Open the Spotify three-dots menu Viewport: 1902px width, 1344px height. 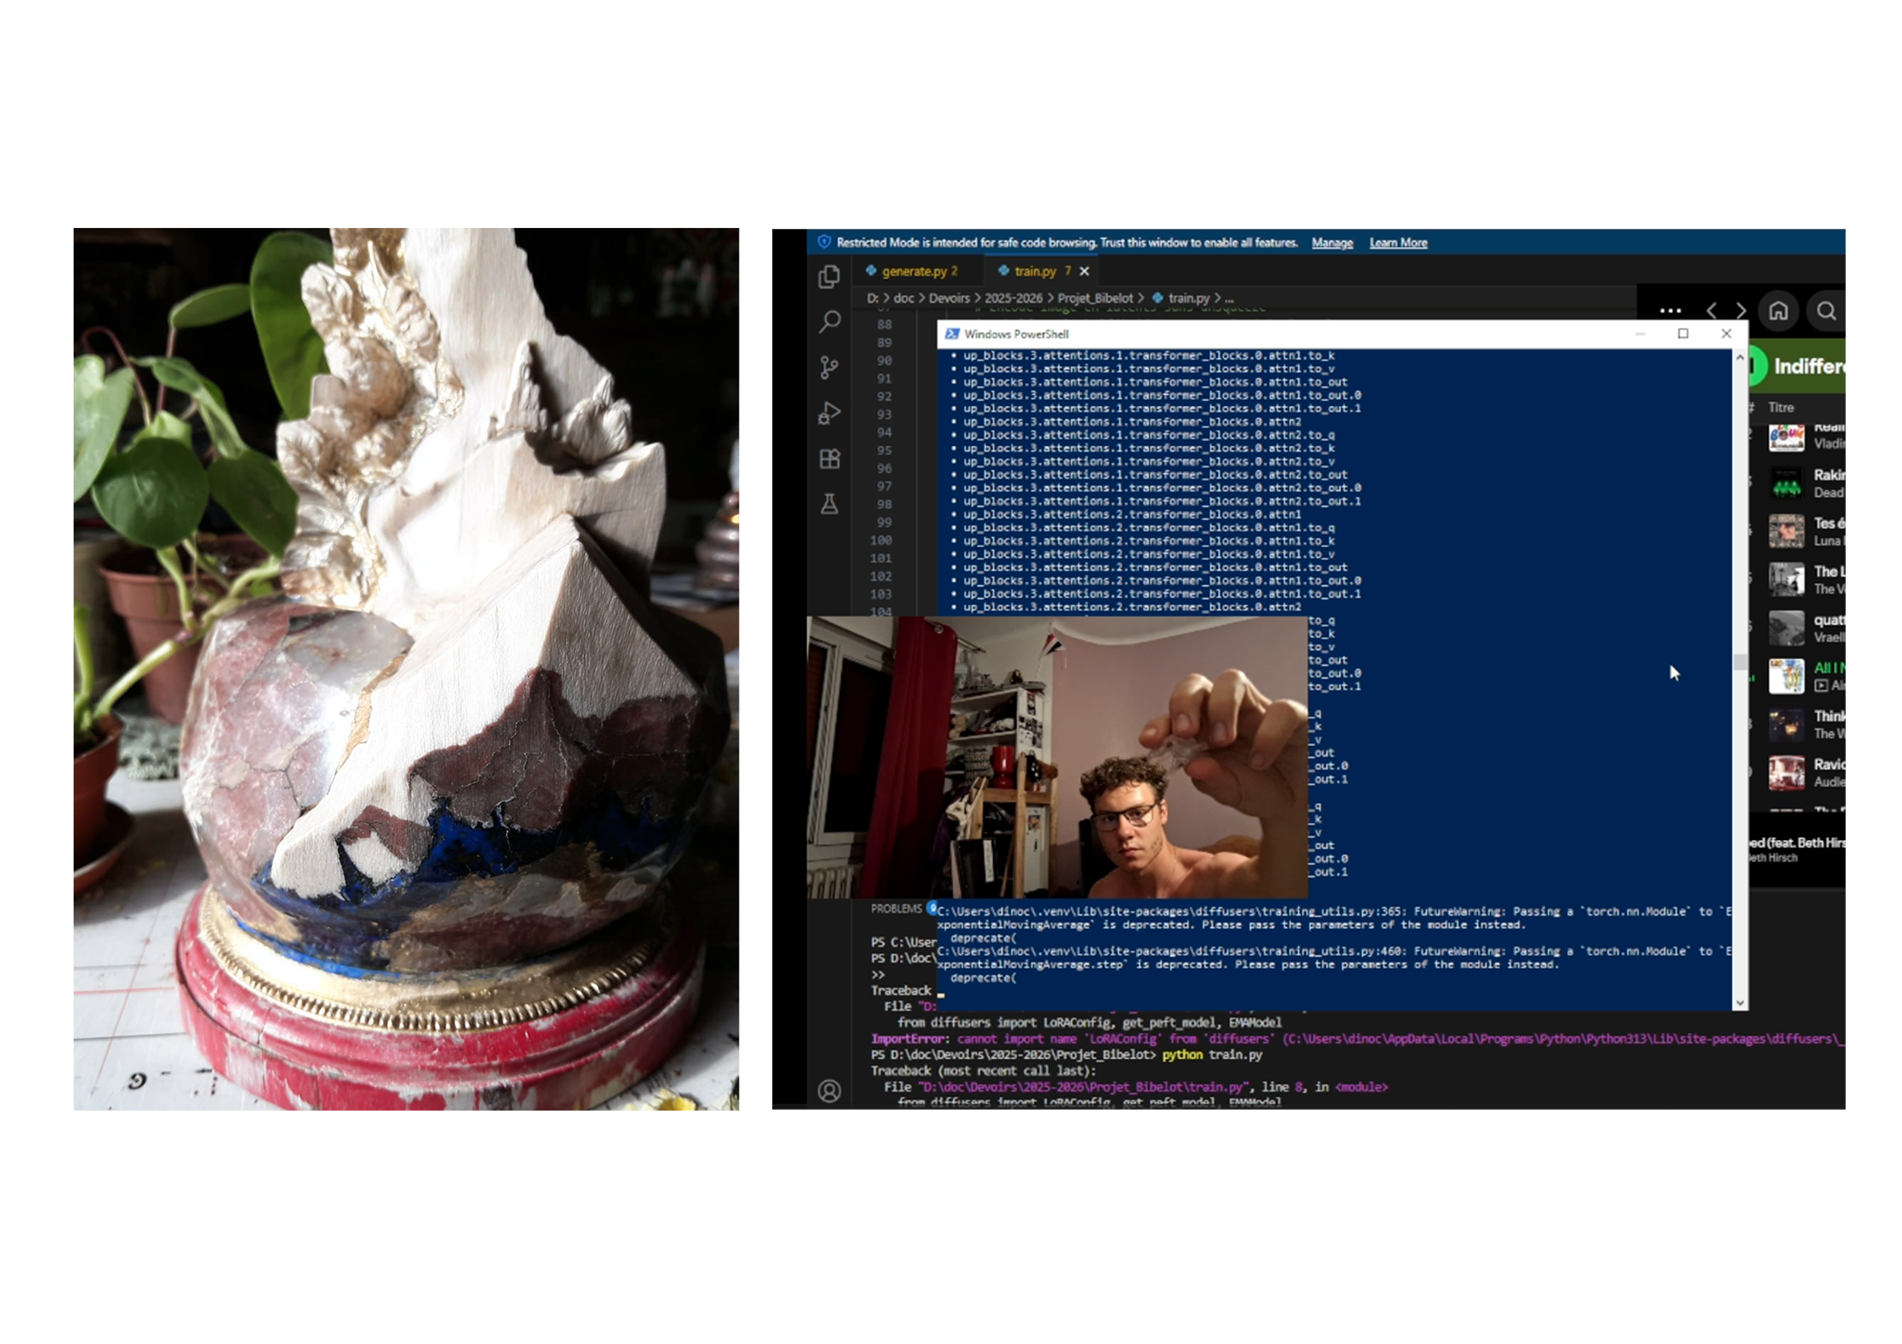coord(1669,311)
